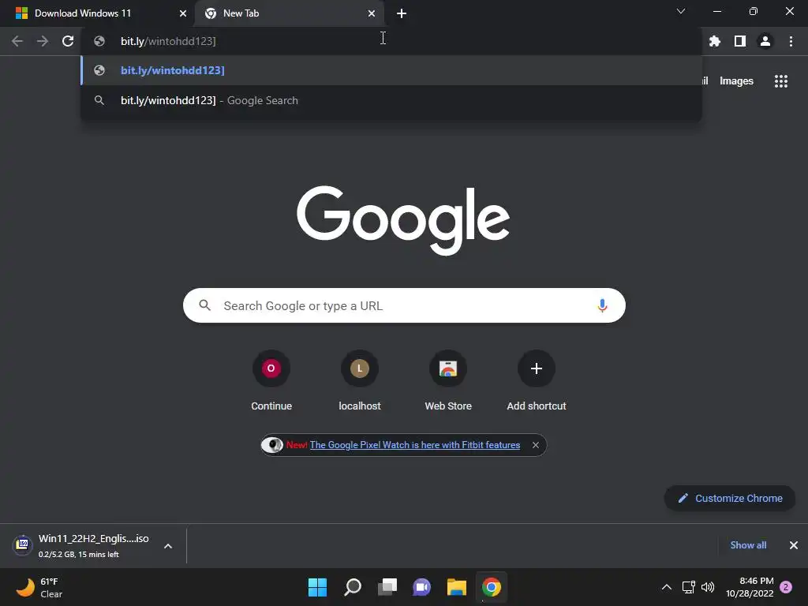Click the Customize Chrome button
808x606 pixels.
[x=730, y=499]
